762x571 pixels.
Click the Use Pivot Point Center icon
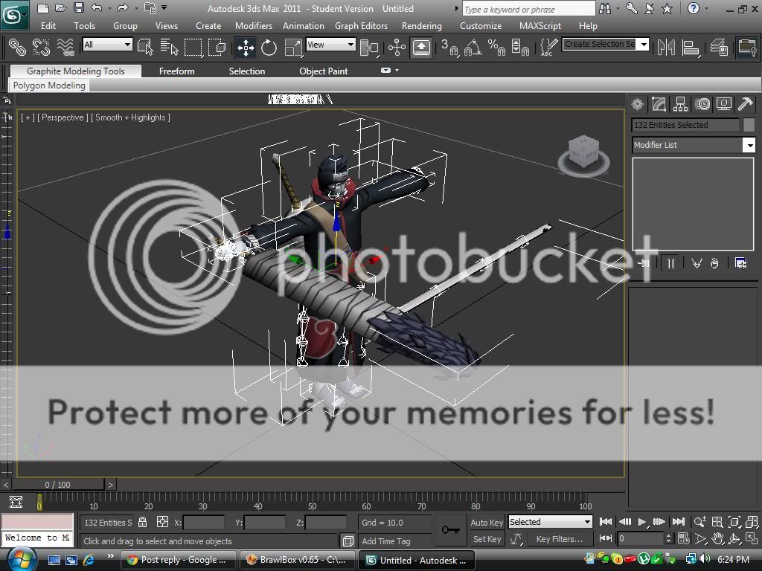tap(369, 47)
